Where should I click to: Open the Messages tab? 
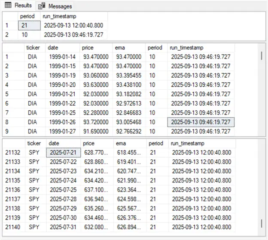pos(55,6)
